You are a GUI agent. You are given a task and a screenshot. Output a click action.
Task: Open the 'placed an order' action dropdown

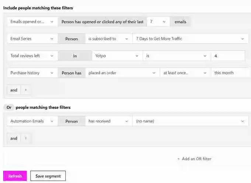(122, 73)
